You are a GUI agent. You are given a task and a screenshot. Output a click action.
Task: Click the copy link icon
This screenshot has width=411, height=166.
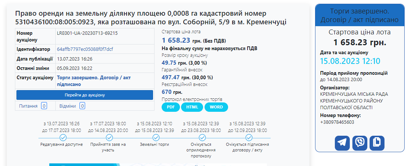pyautogui.click(x=377, y=143)
